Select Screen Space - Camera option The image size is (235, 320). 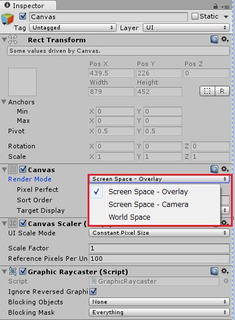[149, 204]
